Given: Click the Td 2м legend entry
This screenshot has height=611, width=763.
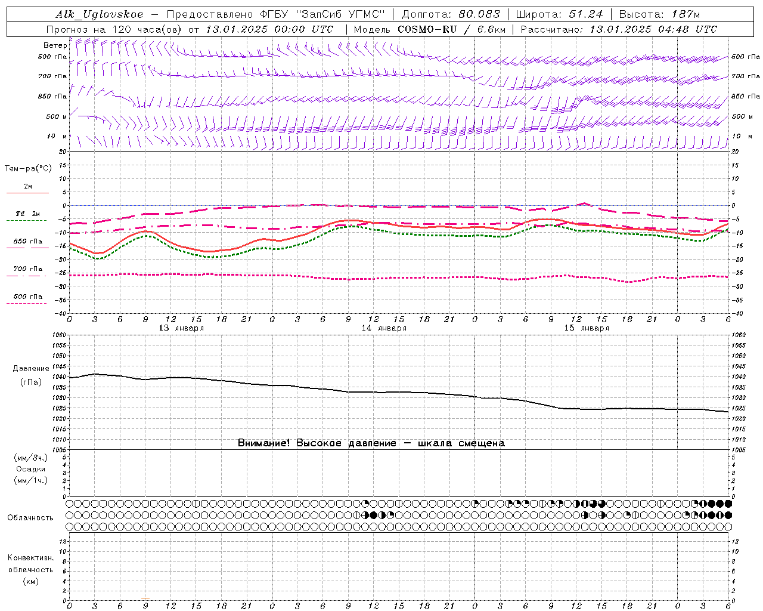Looking at the screenshot, I should point(27,214).
